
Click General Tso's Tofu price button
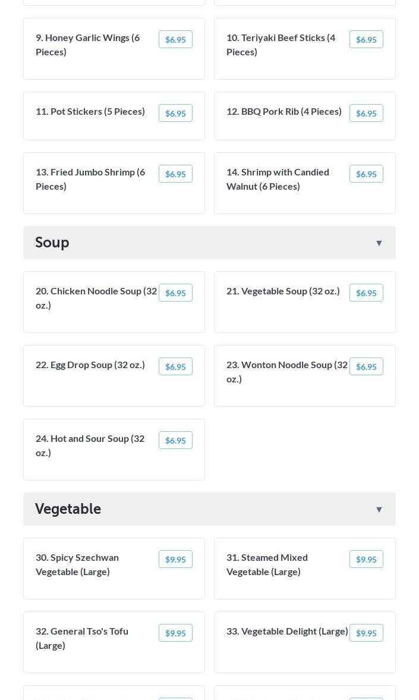click(x=175, y=633)
